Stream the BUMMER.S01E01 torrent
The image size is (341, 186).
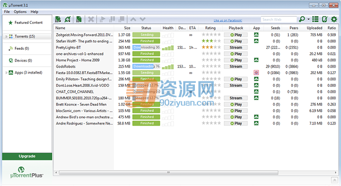236,98
